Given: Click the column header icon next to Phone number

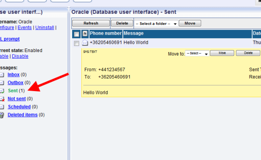Looking at the screenshot, I should 85,33.
